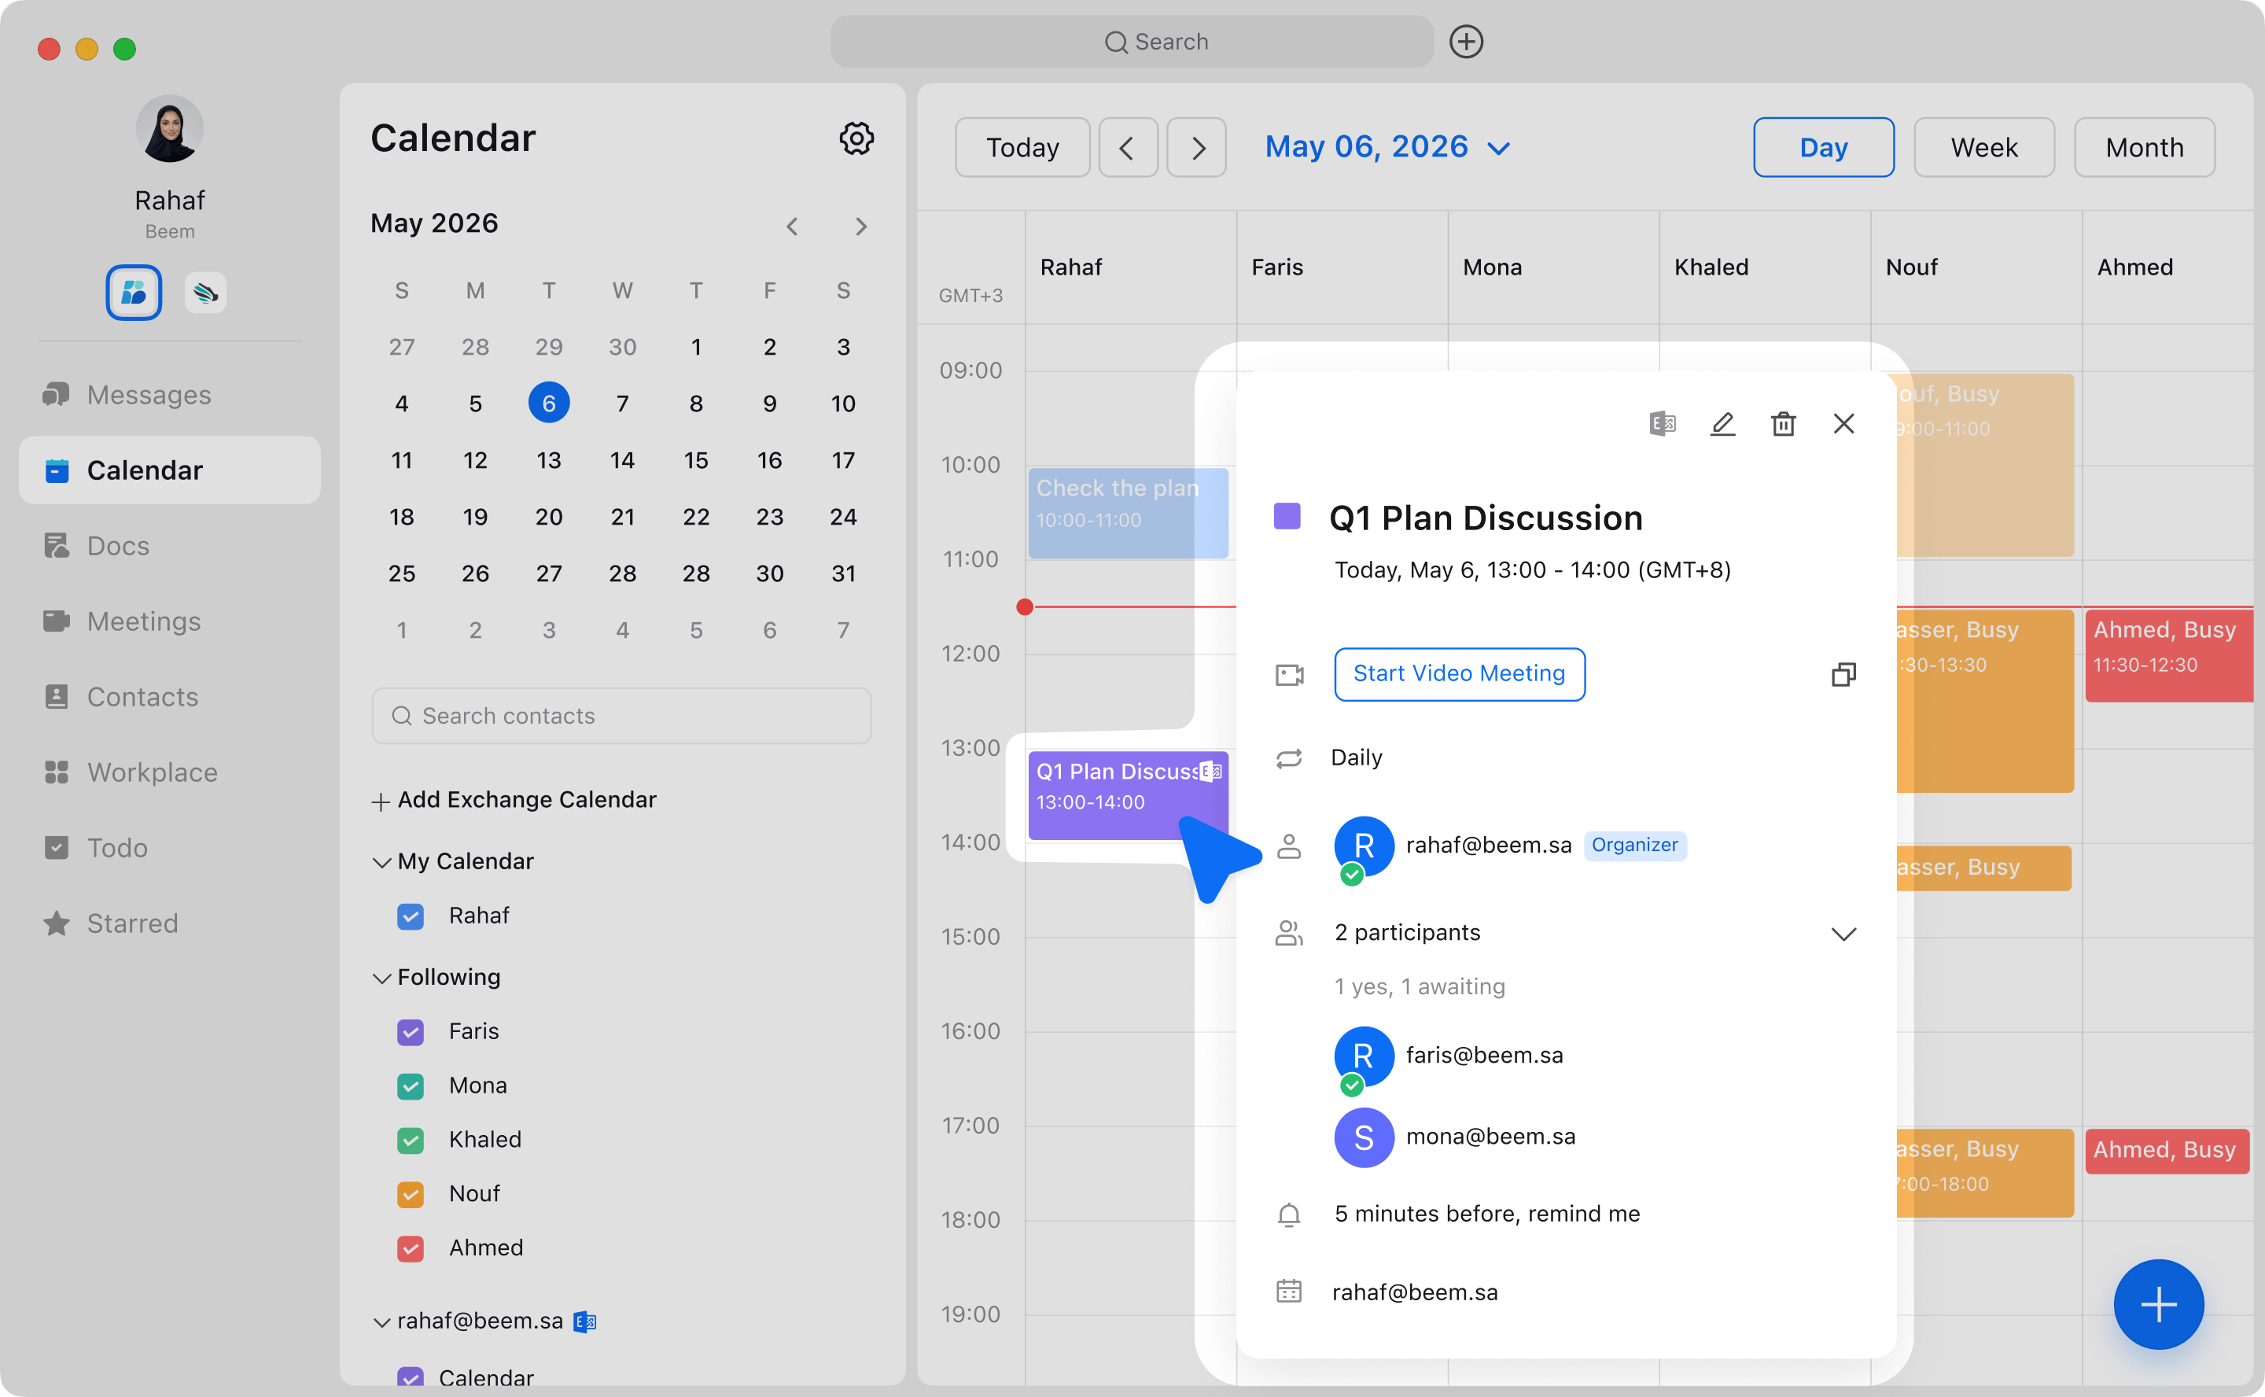Click the recurrence repeat icon
This screenshot has height=1397, width=2265.
coord(1290,758)
